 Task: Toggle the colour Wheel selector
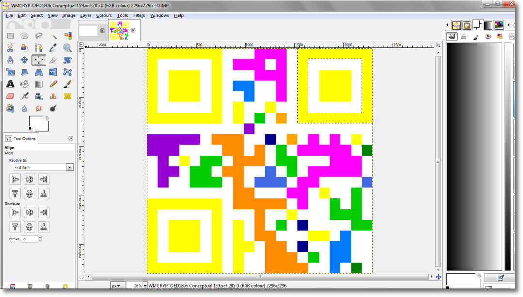488,37
